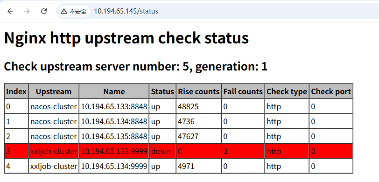The height and width of the screenshot is (182, 379).
Task: Click 'http' check type for 10.194.65.134:9999
Action: (x=274, y=166)
